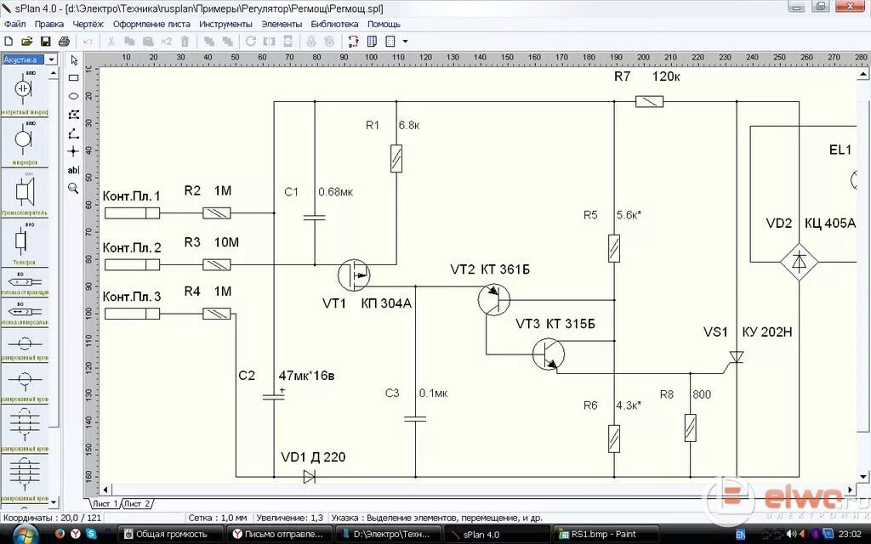
Task: Select the polygon shape tool
Action: (x=73, y=115)
